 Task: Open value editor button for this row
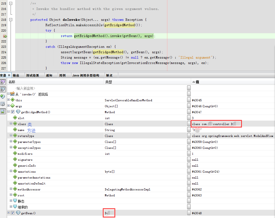click(189, 100)
